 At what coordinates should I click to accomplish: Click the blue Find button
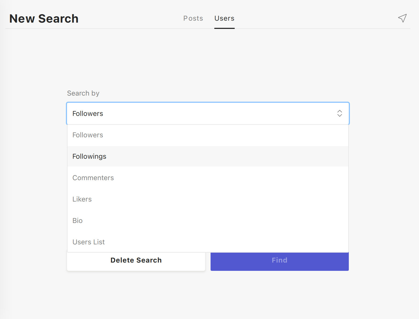pyautogui.click(x=279, y=261)
